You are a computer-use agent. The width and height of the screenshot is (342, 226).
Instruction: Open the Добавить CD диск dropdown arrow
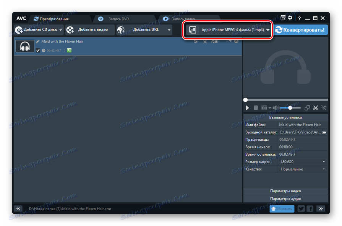(60, 30)
